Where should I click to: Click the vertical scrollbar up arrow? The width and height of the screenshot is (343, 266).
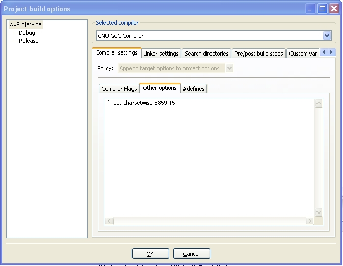[319, 103]
